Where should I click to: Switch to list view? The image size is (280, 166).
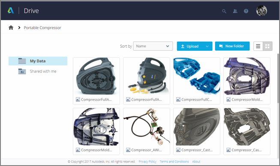coord(258,46)
